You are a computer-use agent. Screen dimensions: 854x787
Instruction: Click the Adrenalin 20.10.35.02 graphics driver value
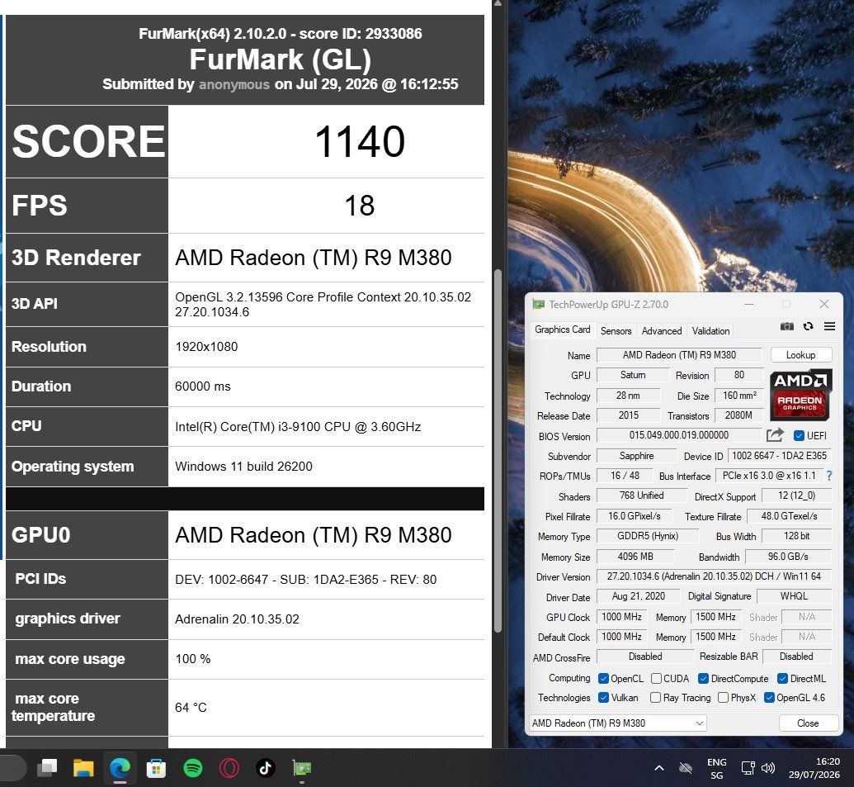237,619
